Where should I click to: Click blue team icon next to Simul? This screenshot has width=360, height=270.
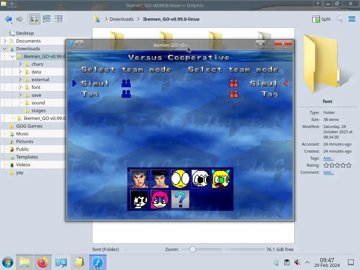(126, 83)
